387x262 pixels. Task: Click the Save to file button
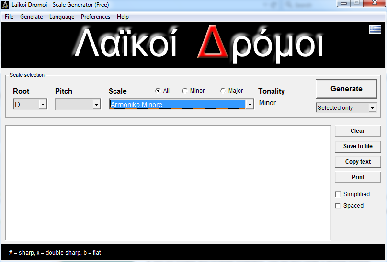[x=357, y=146]
